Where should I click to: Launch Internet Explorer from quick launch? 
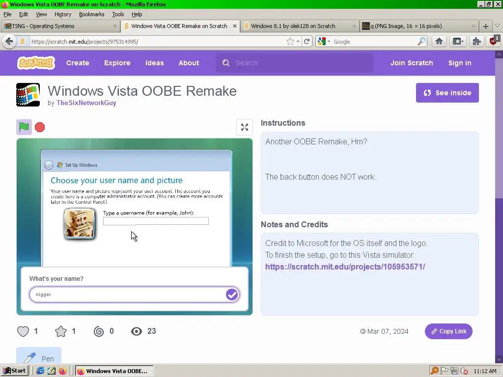tap(40, 371)
